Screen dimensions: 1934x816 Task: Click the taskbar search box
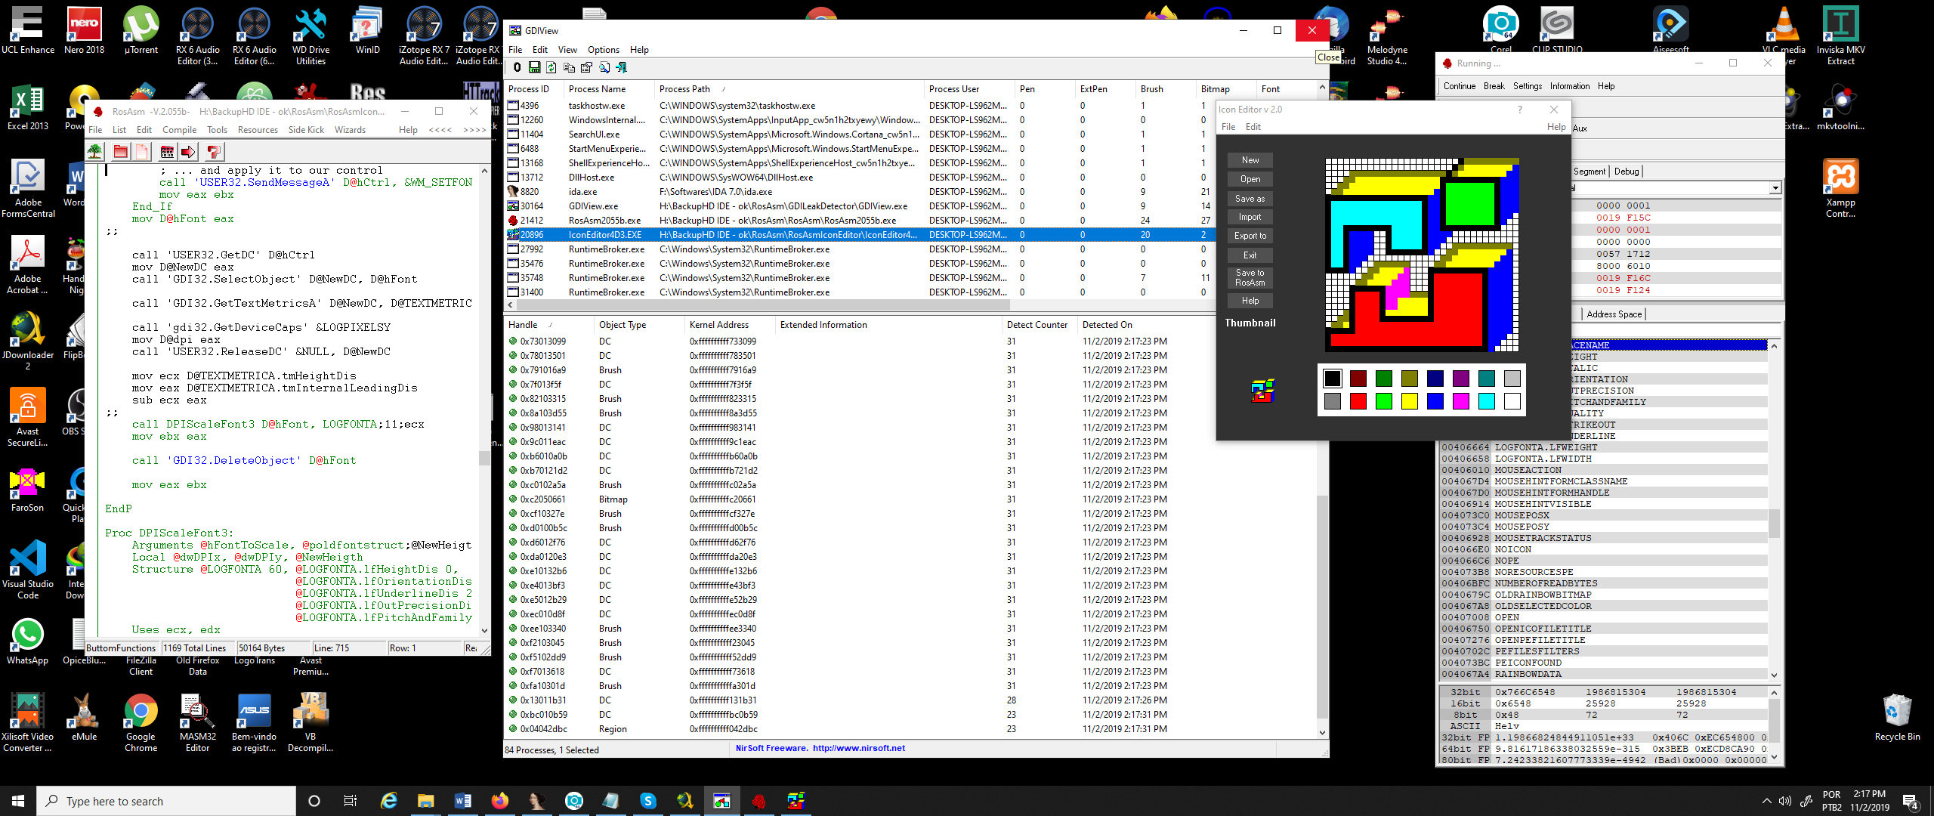(166, 801)
